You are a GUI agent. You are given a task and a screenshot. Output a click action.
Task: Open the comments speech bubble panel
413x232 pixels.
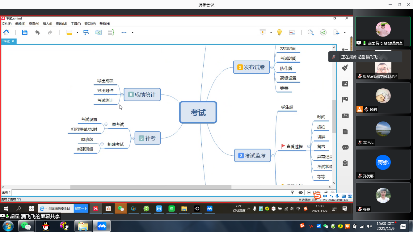[345, 147]
